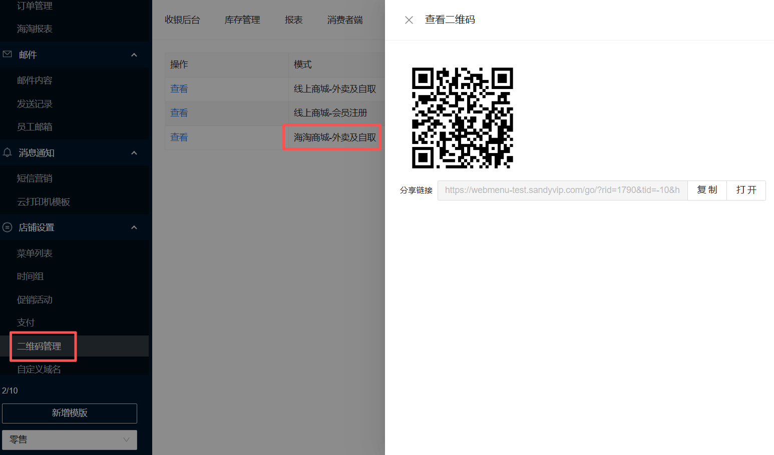Collapse the 消息通知 section chevron

click(134, 153)
